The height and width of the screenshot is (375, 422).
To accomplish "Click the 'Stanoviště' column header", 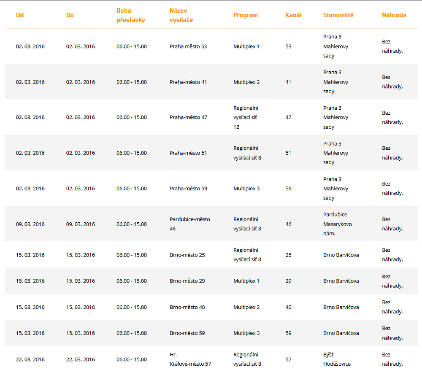I will (x=338, y=15).
